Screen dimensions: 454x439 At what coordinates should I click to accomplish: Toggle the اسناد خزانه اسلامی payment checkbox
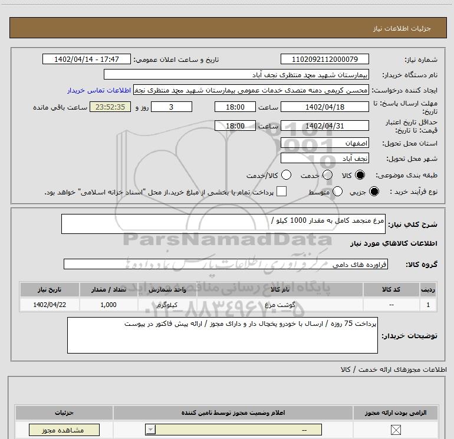281,192
